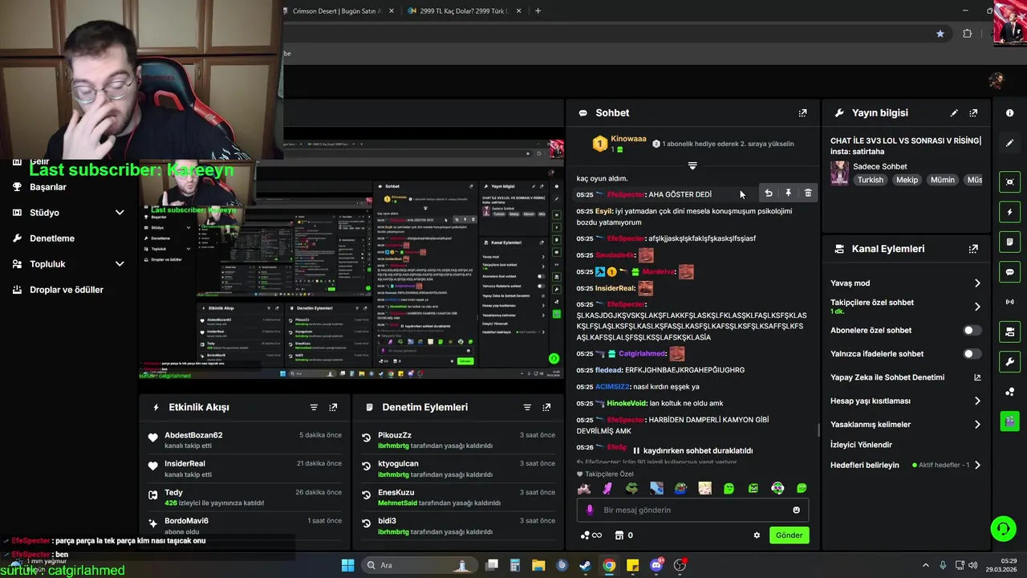Click PikouzZz in Denetim Eylemleri list
1027x578 pixels.
[395, 435]
